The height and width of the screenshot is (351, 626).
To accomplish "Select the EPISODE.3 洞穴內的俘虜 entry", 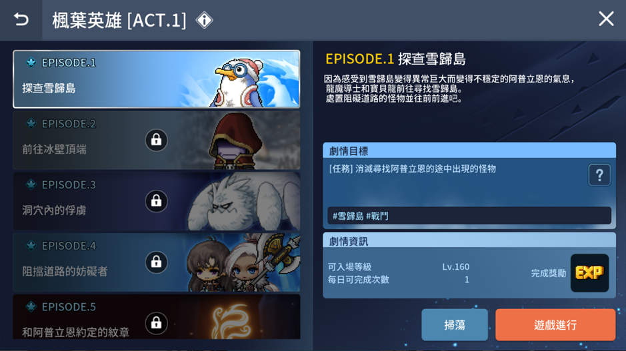I will point(157,201).
